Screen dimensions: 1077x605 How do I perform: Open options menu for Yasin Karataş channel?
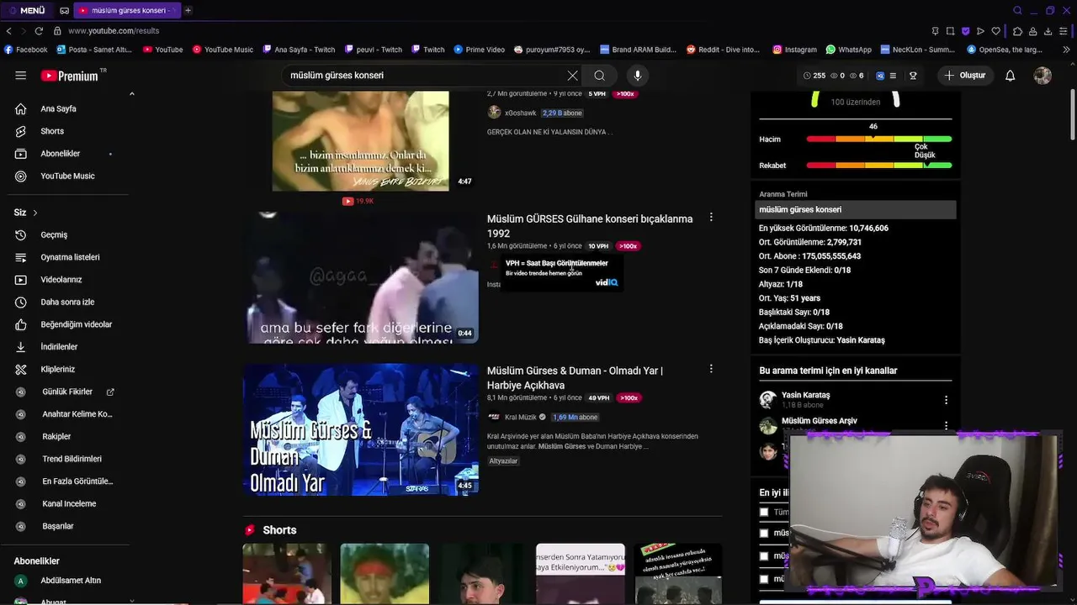tap(946, 401)
